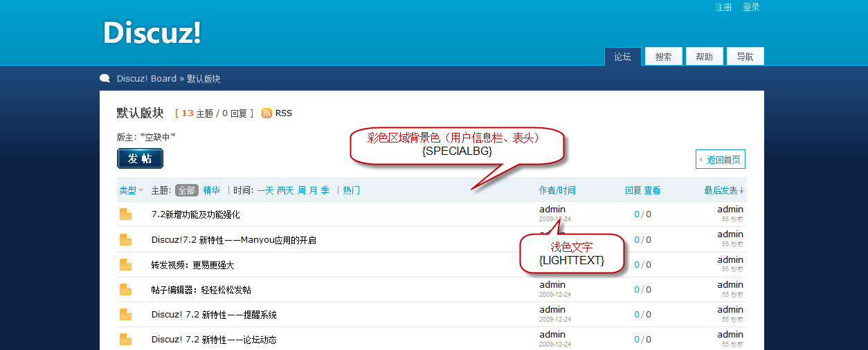Viewport: 868px width, 350px height.
Task: Click reply count 0 in 提醒系统 row
Action: click(x=637, y=315)
